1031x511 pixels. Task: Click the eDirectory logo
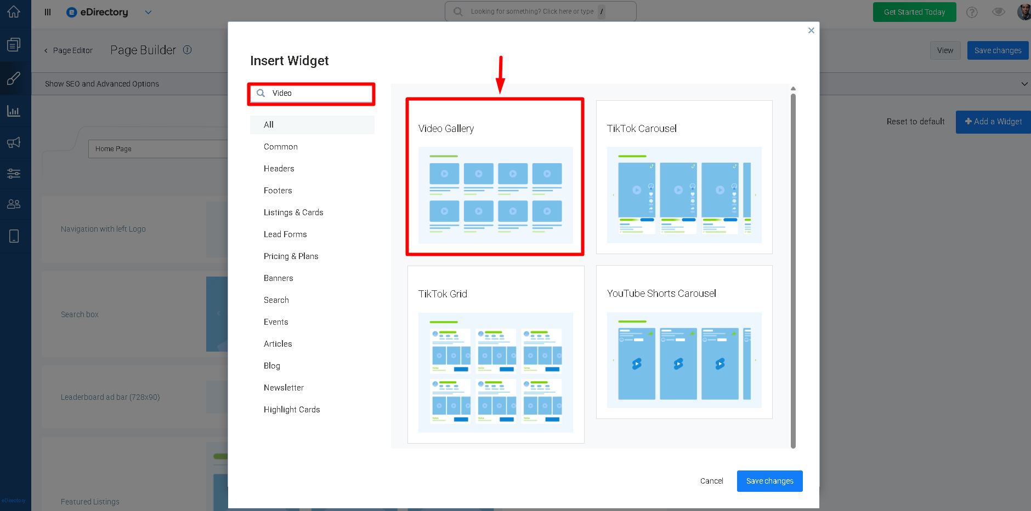click(97, 12)
